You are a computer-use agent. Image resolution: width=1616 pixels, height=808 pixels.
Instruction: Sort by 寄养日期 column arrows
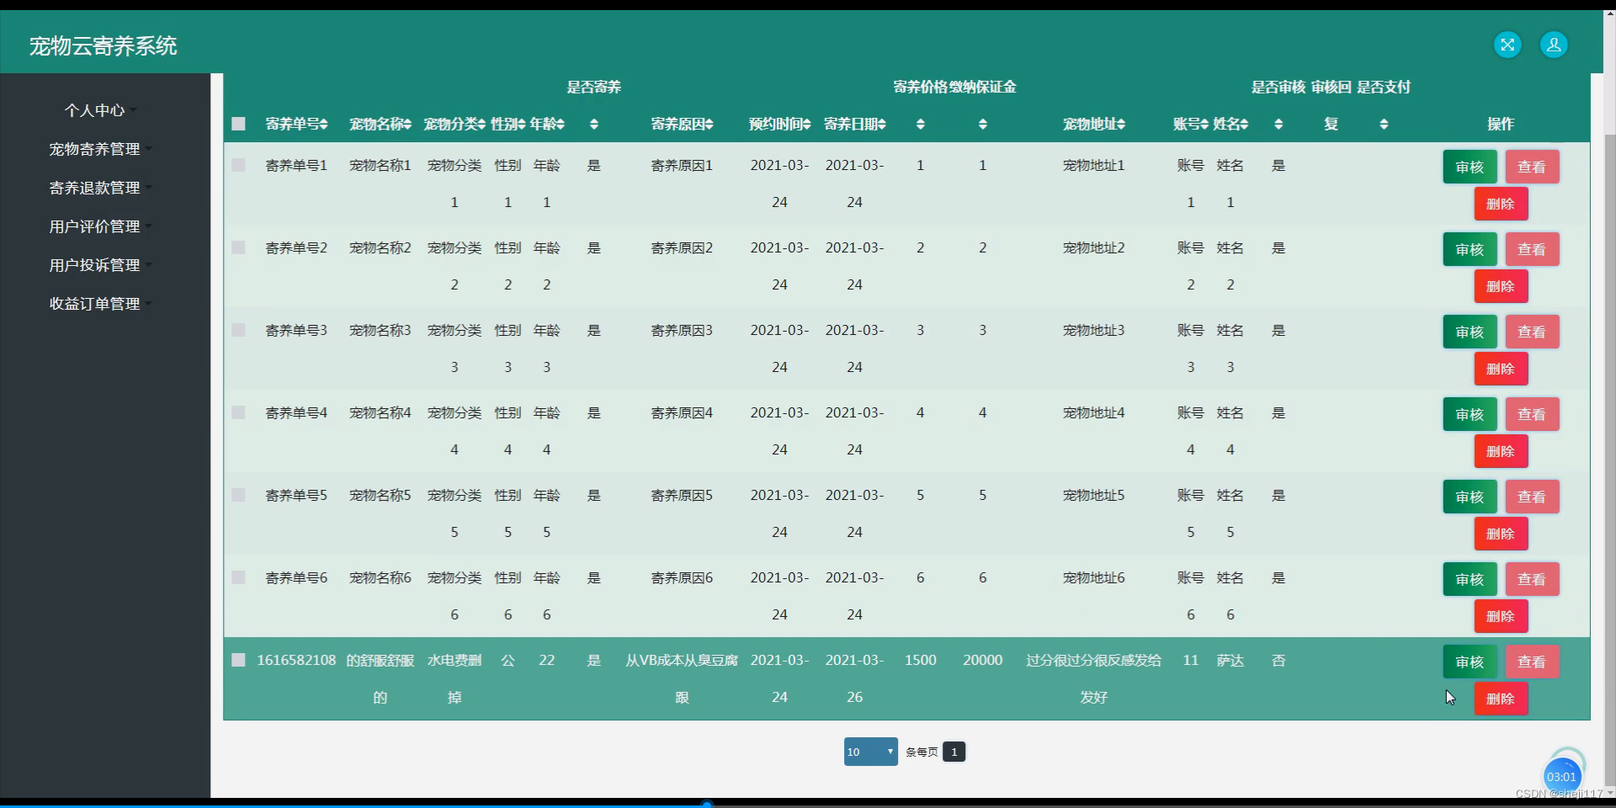pyautogui.click(x=882, y=125)
